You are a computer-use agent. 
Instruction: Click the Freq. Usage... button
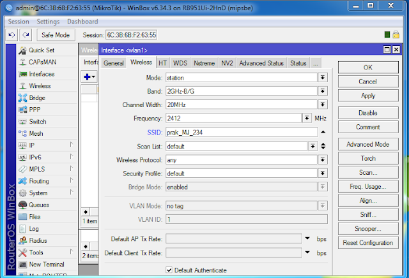pyautogui.click(x=368, y=187)
